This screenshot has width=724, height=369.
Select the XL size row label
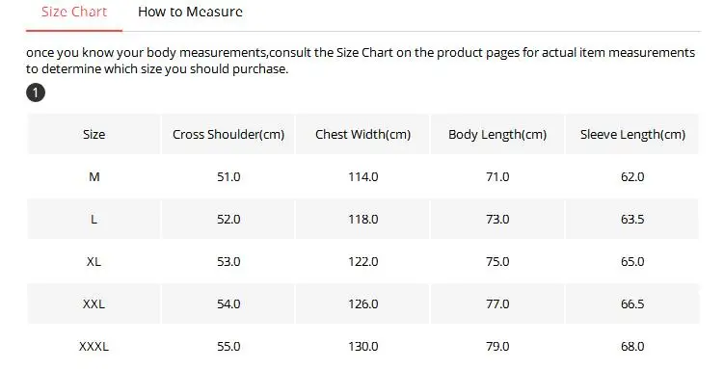[94, 261]
